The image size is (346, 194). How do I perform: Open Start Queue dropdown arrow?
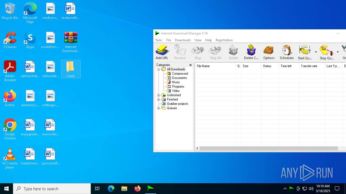(316, 52)
